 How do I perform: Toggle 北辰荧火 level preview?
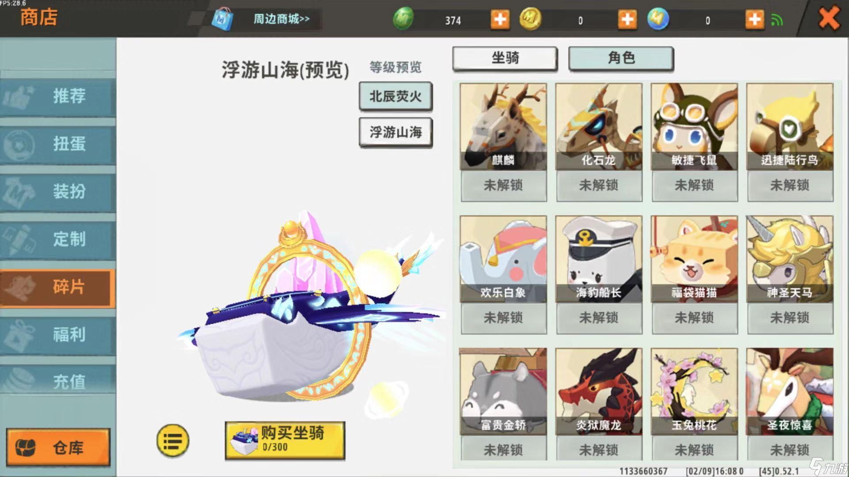(x=395, y=96)
